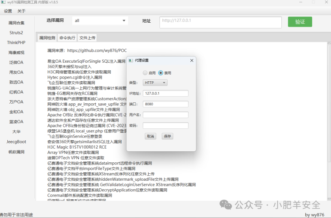Select 大华 in the sidebar
This screenshot has width=331, height=218.
point(16,132)
